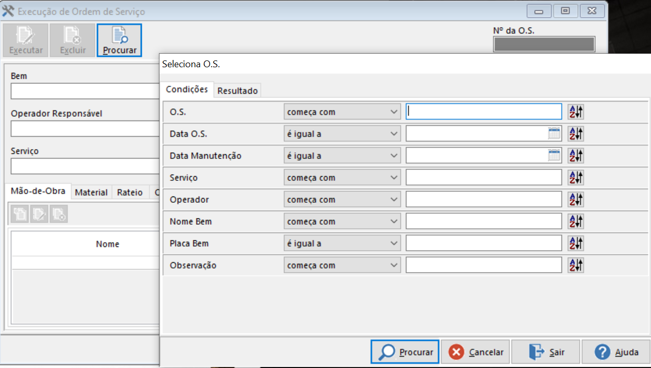
Task: Click the Operador Responsável field
Action: point(85,129)
